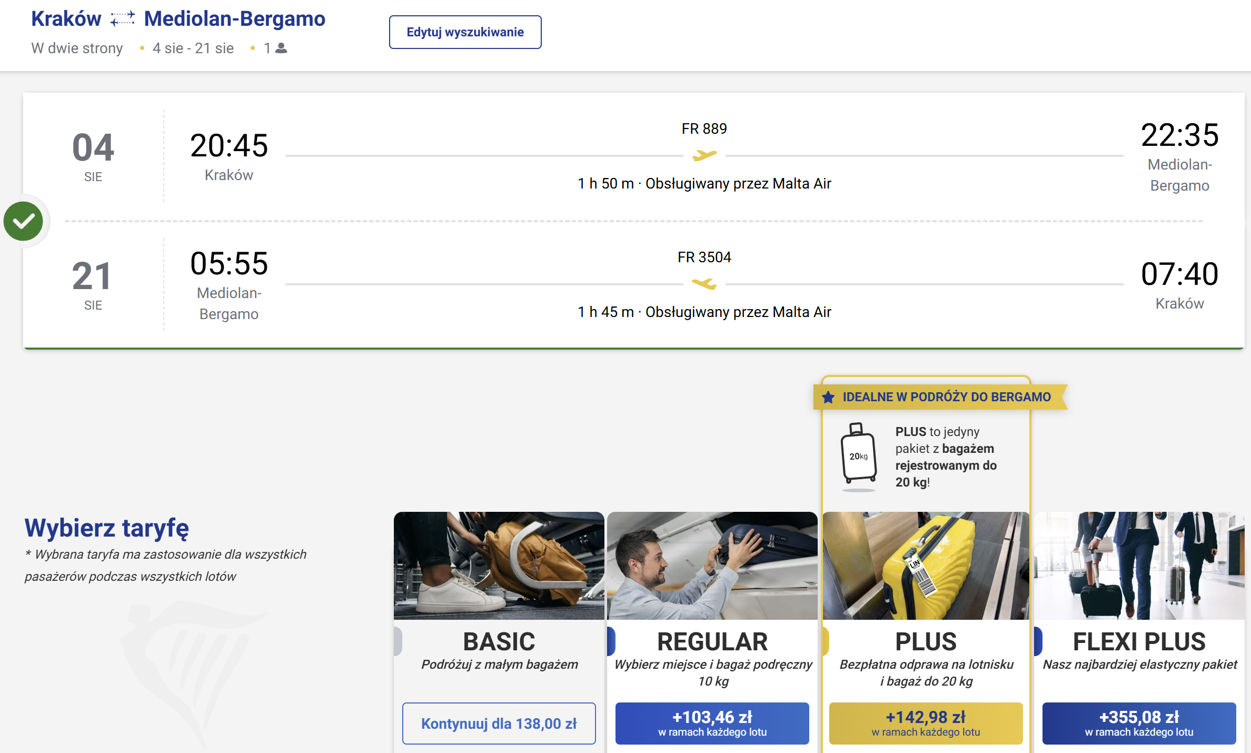Viewport: 1251px width, 753px height.
Task: Select Regular fare for +103,46 zł
Action: (712, 724)
